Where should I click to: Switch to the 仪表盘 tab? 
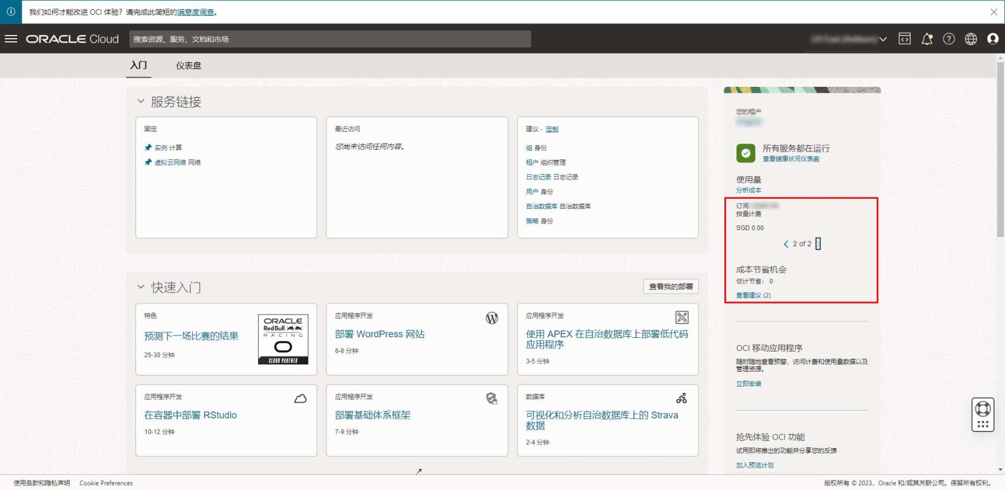point(188,65)
